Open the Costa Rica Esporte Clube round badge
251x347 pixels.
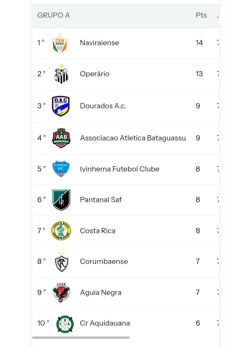tap(61, 231)
